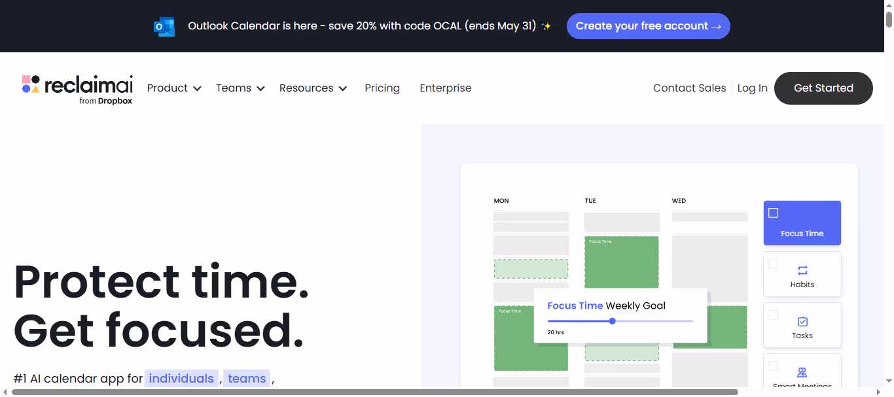Click the scroll up arrow of the vertical scrollbar
This screenshot has height=397, width=894.
click(889, 5)
